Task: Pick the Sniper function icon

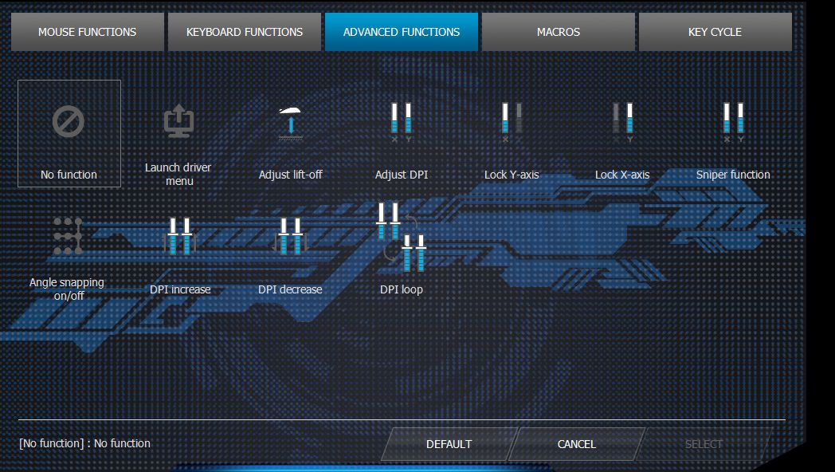Action: coord(733,122)
